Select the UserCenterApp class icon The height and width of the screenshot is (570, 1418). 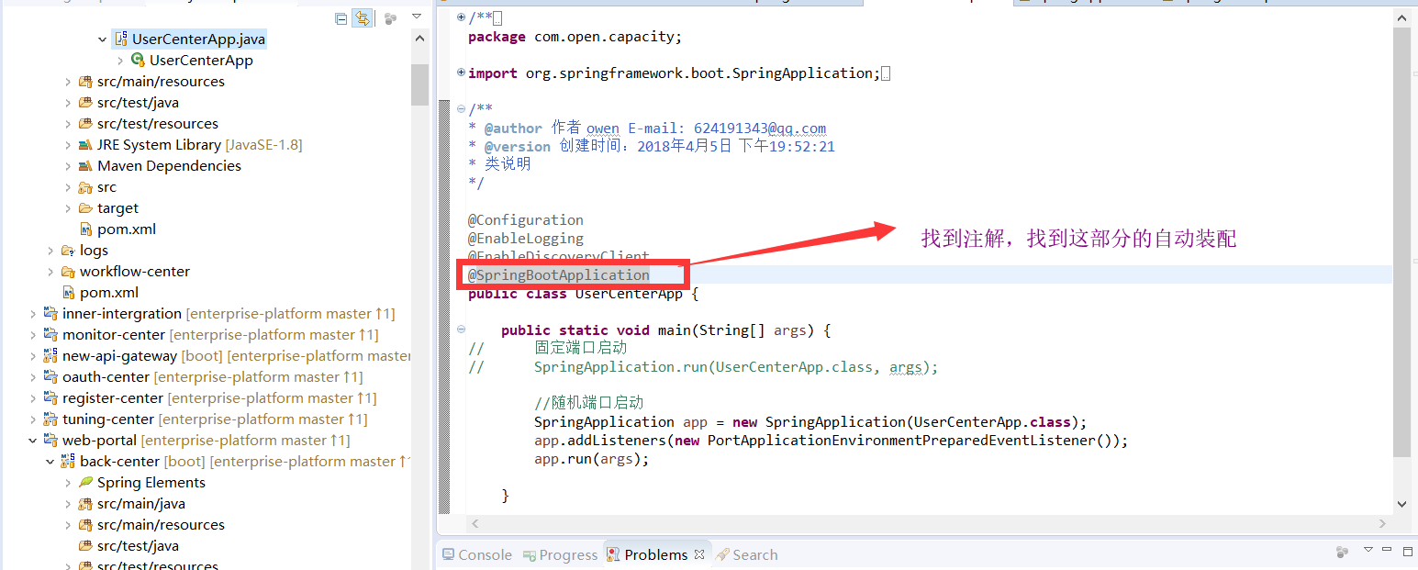coord(138,61)
